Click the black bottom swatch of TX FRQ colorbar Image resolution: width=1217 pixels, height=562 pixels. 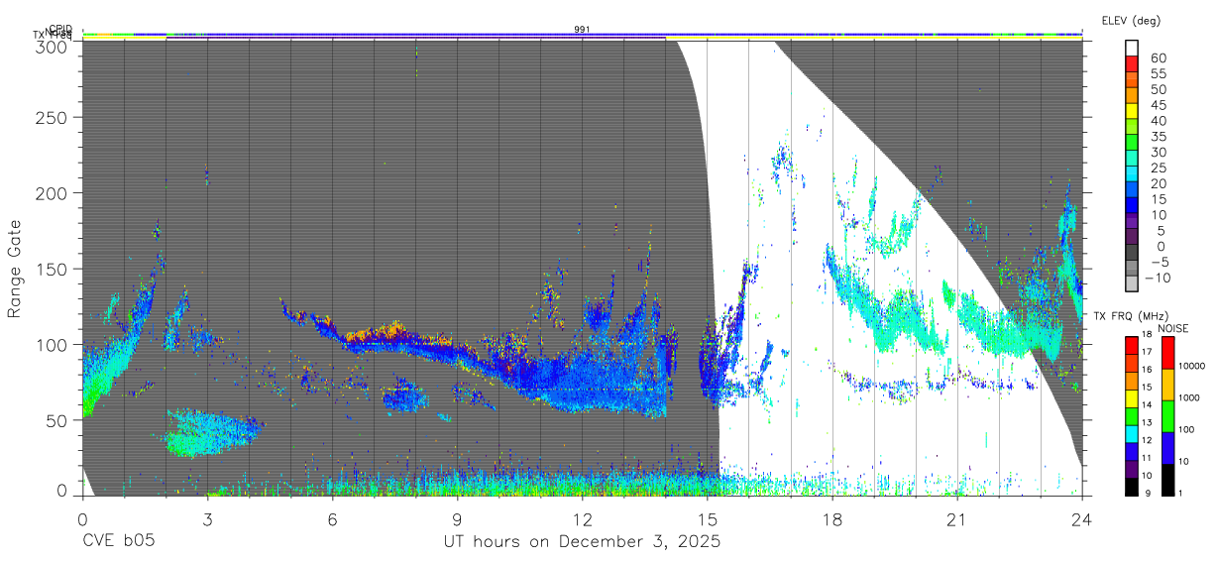click(x=1131, y=485)
